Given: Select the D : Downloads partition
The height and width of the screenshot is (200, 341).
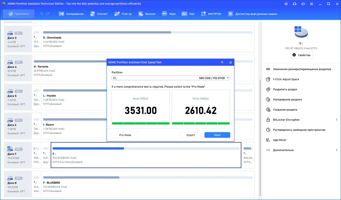Looking at the screenshot, I should pyautogui.click(x=148, y=39).
